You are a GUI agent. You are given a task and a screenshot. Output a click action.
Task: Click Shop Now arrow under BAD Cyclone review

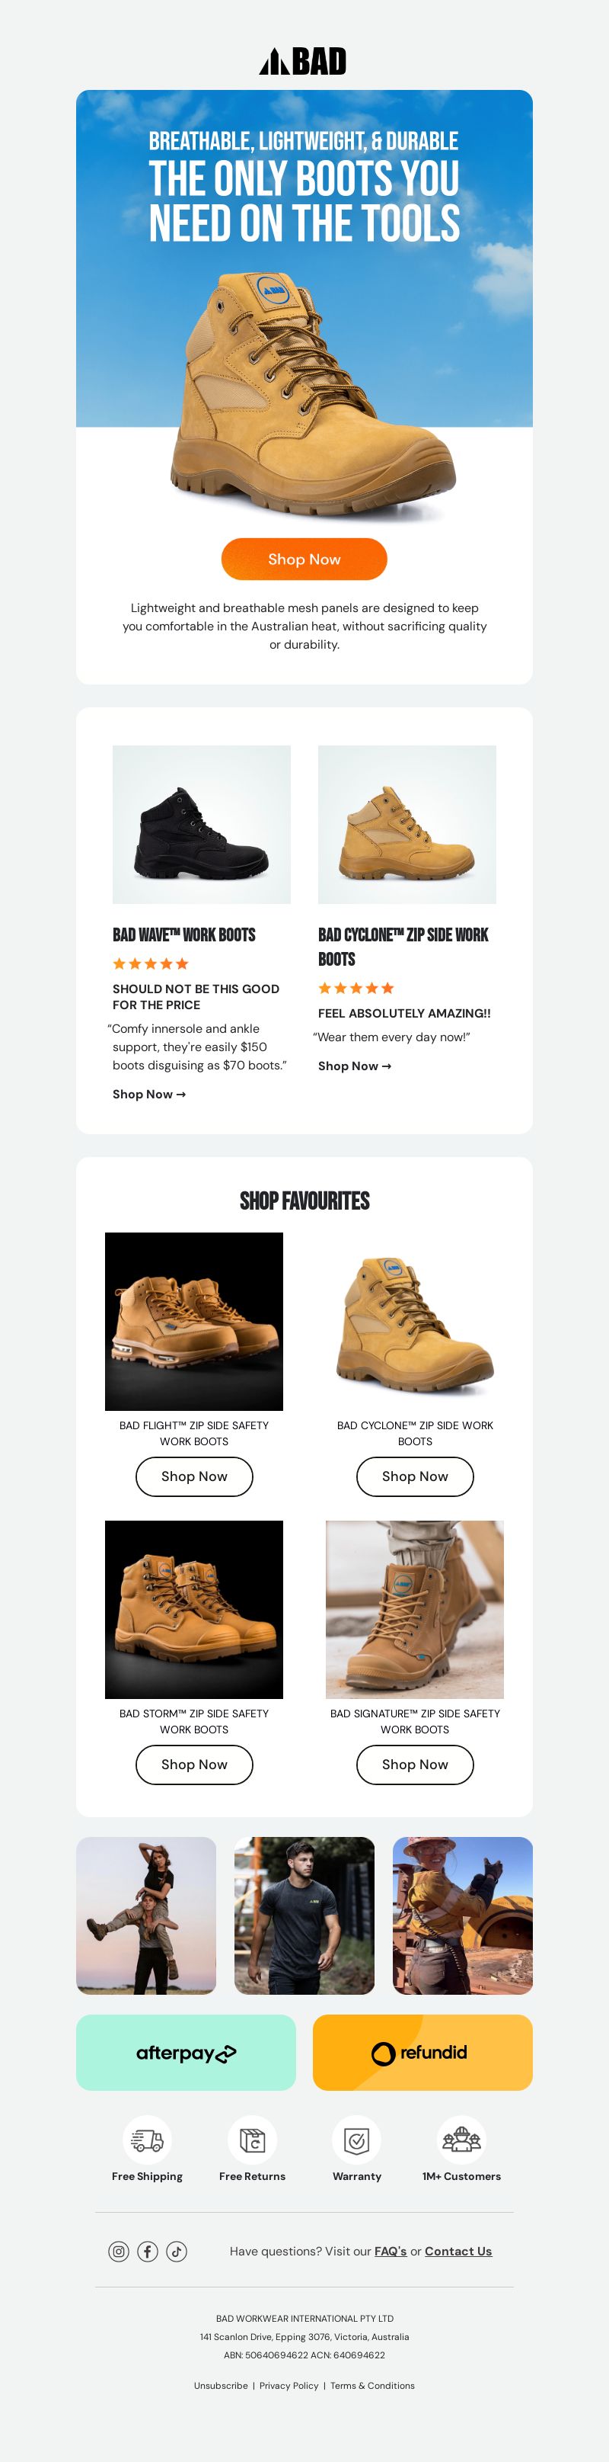point(354,1066)
